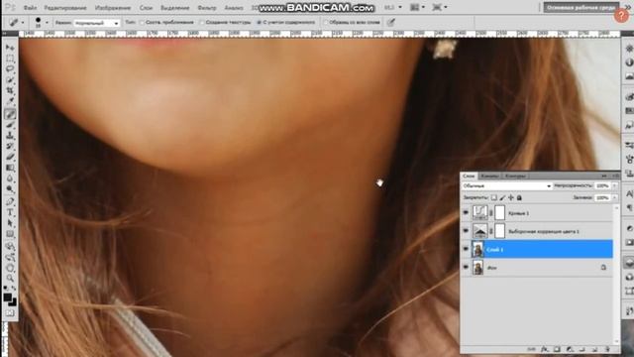Select the History Brush tool
Image resolution: width=634 pixels, height=357 pixels.
point(10,147)
